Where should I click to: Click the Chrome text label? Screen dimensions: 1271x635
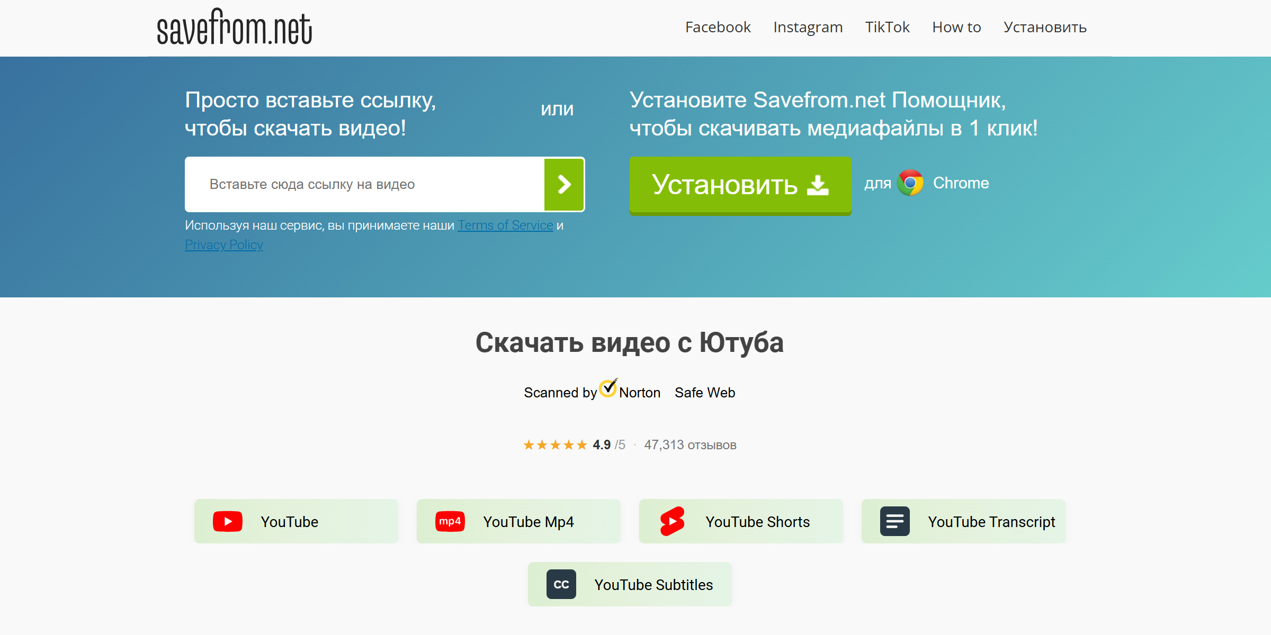coord(961,183)
